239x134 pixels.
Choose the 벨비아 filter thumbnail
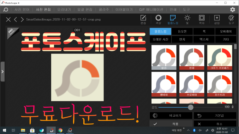pos(164,84)
